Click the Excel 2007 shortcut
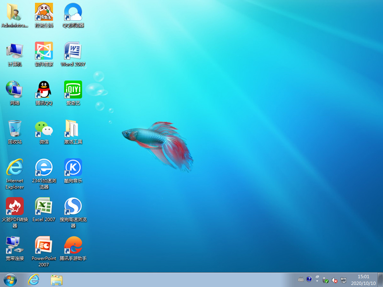Image resolution: width=383 pixels, height=287 pixels. (x=44, y=207)
